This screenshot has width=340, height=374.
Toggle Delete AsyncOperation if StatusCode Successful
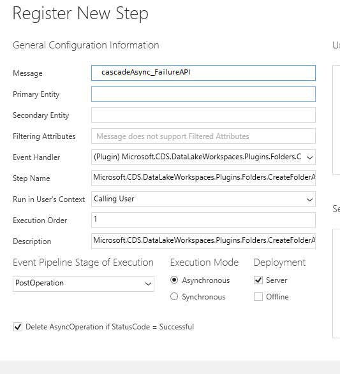coord(18,327)
